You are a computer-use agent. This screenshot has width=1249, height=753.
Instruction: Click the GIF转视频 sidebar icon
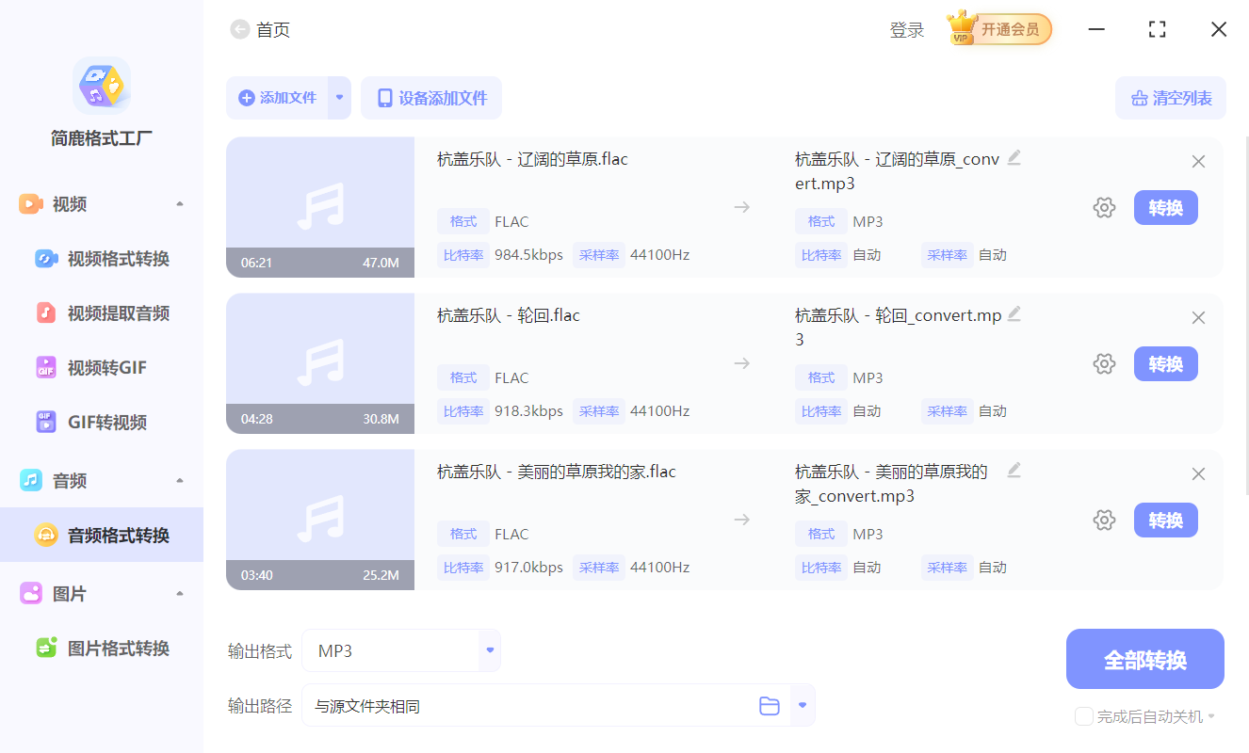[x=46, y=423]
